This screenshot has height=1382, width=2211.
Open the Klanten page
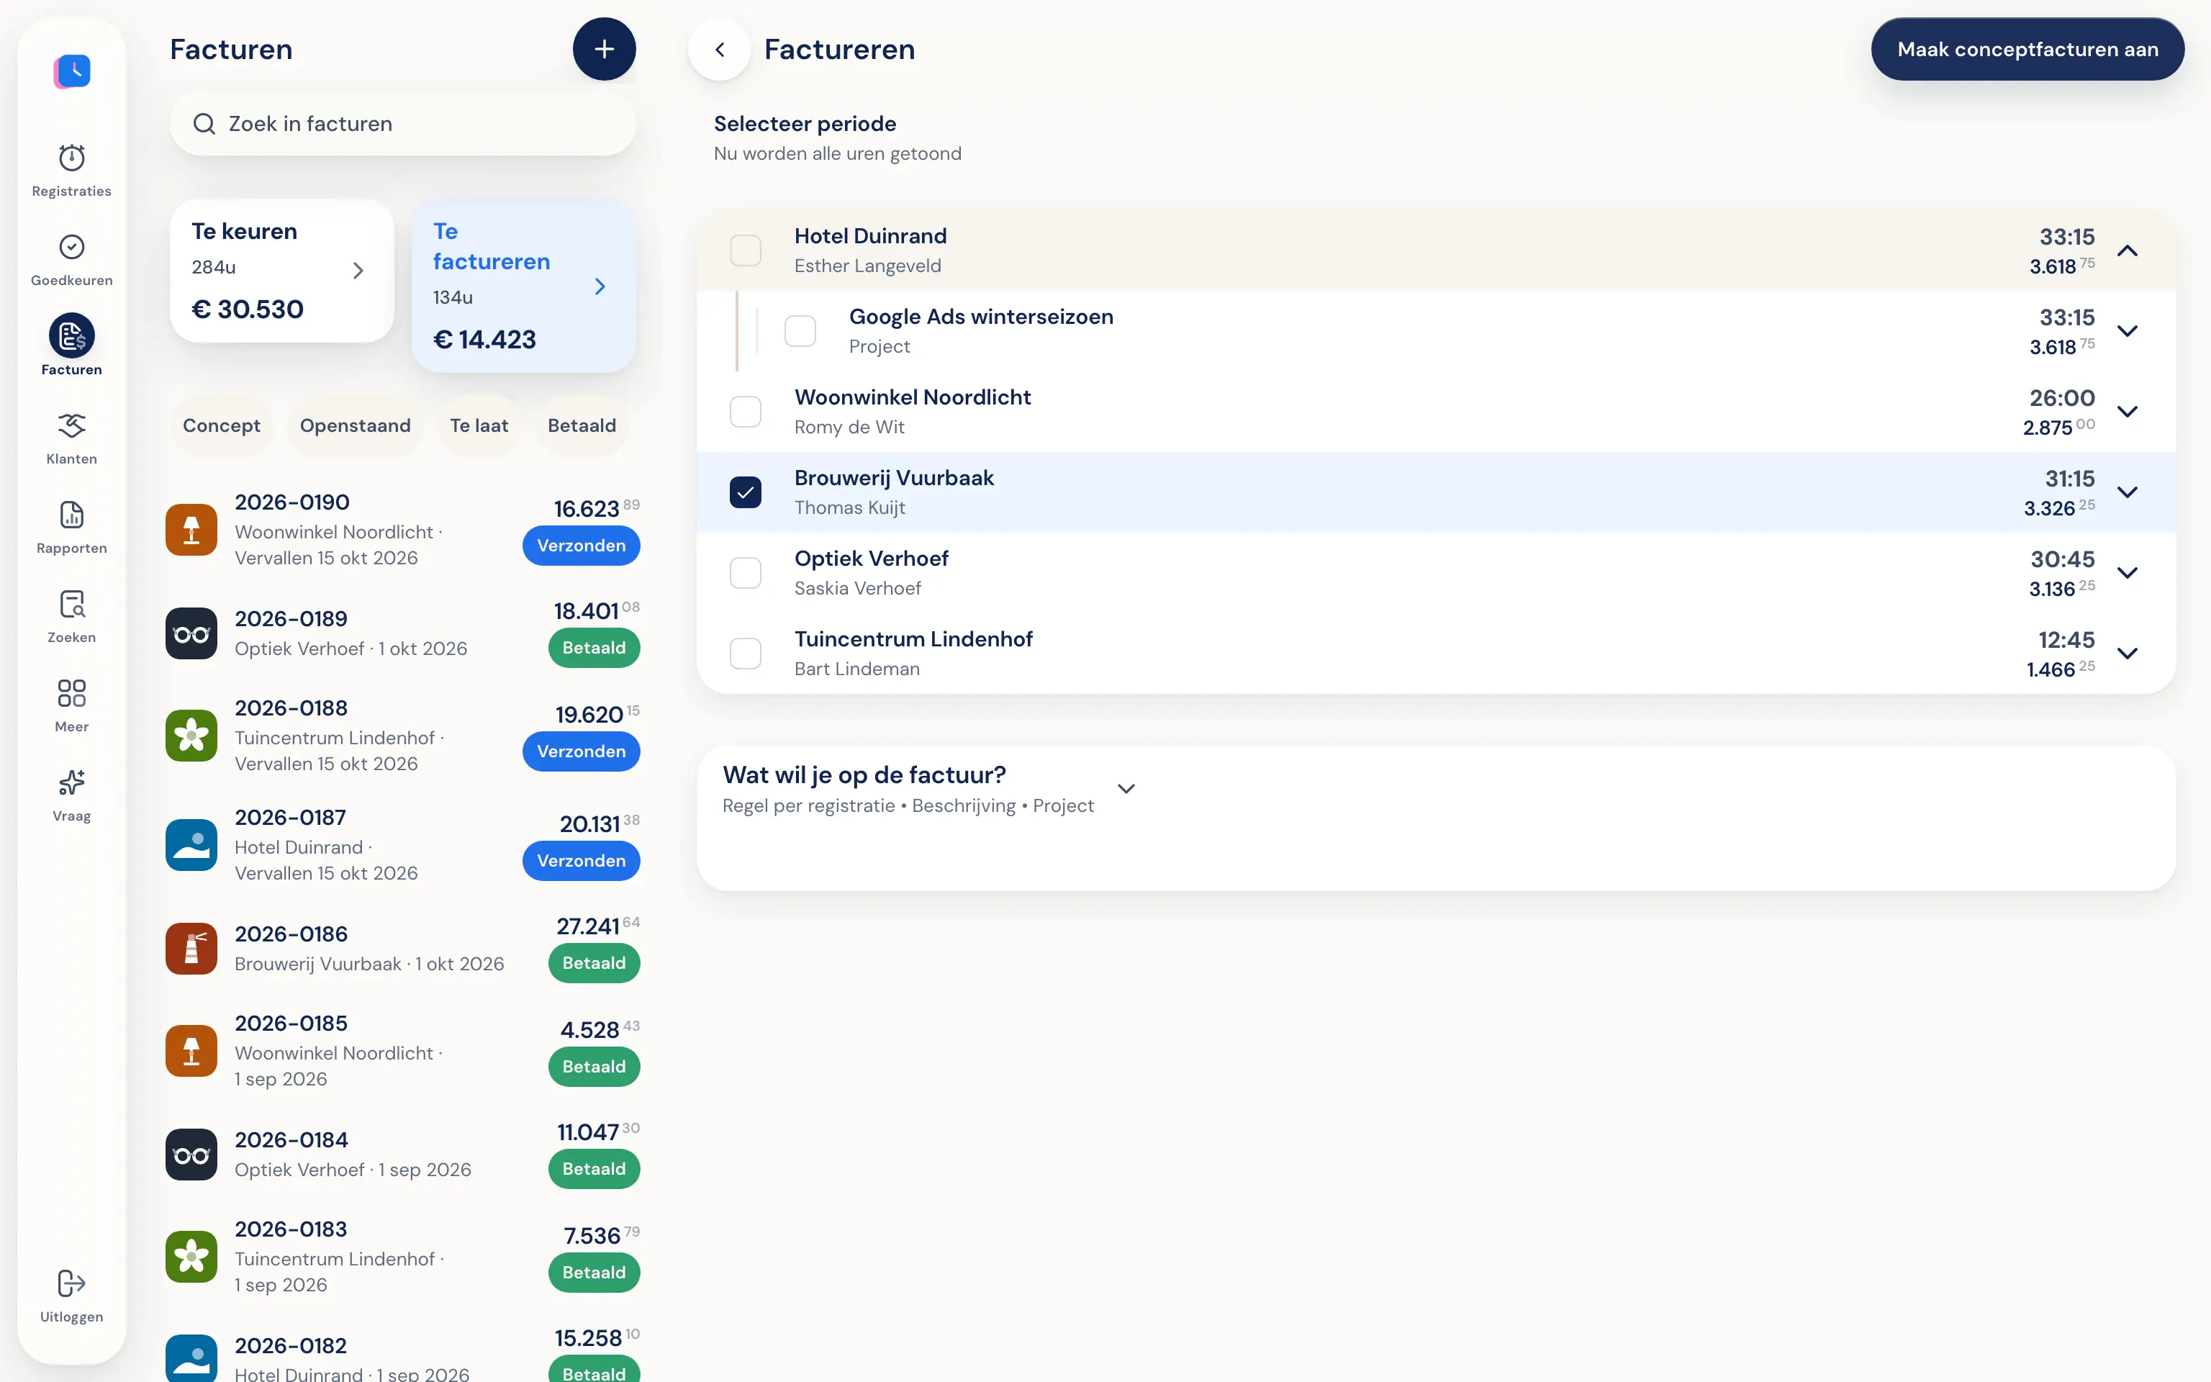pyautogui.click(x=71, y=438)
